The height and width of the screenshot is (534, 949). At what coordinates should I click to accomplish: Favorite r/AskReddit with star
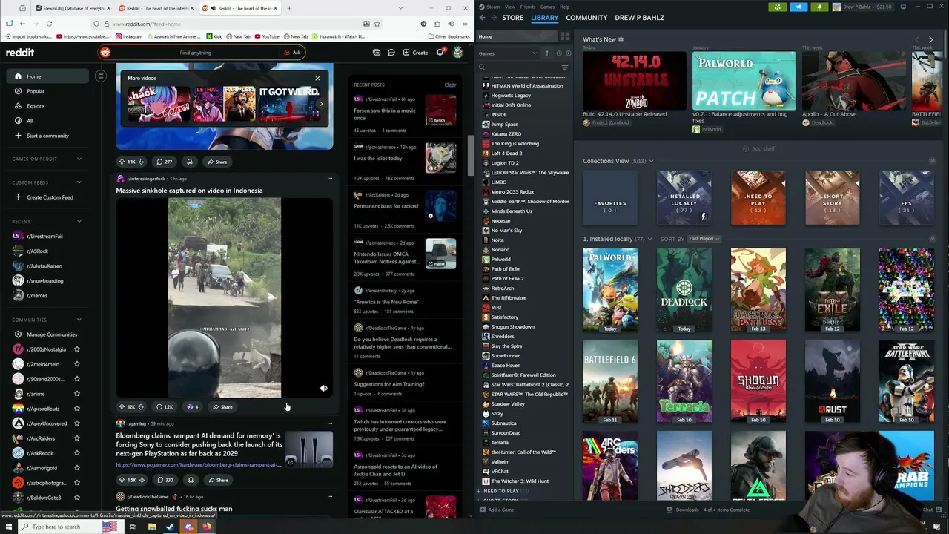click(76, 453)
